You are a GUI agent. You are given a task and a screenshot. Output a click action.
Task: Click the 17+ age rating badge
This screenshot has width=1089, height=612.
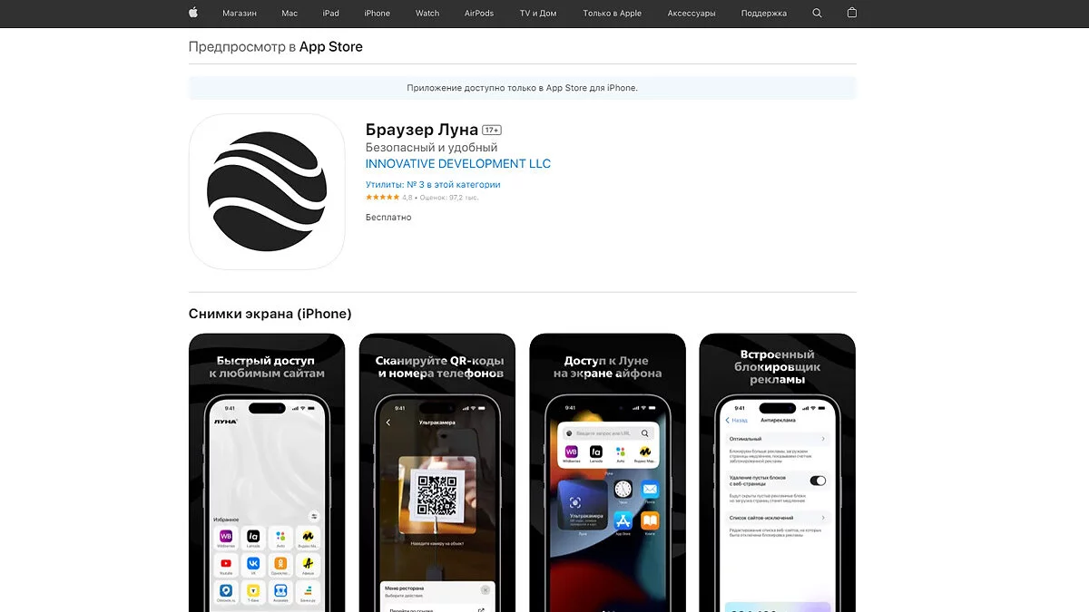click(x=492, y=131)
